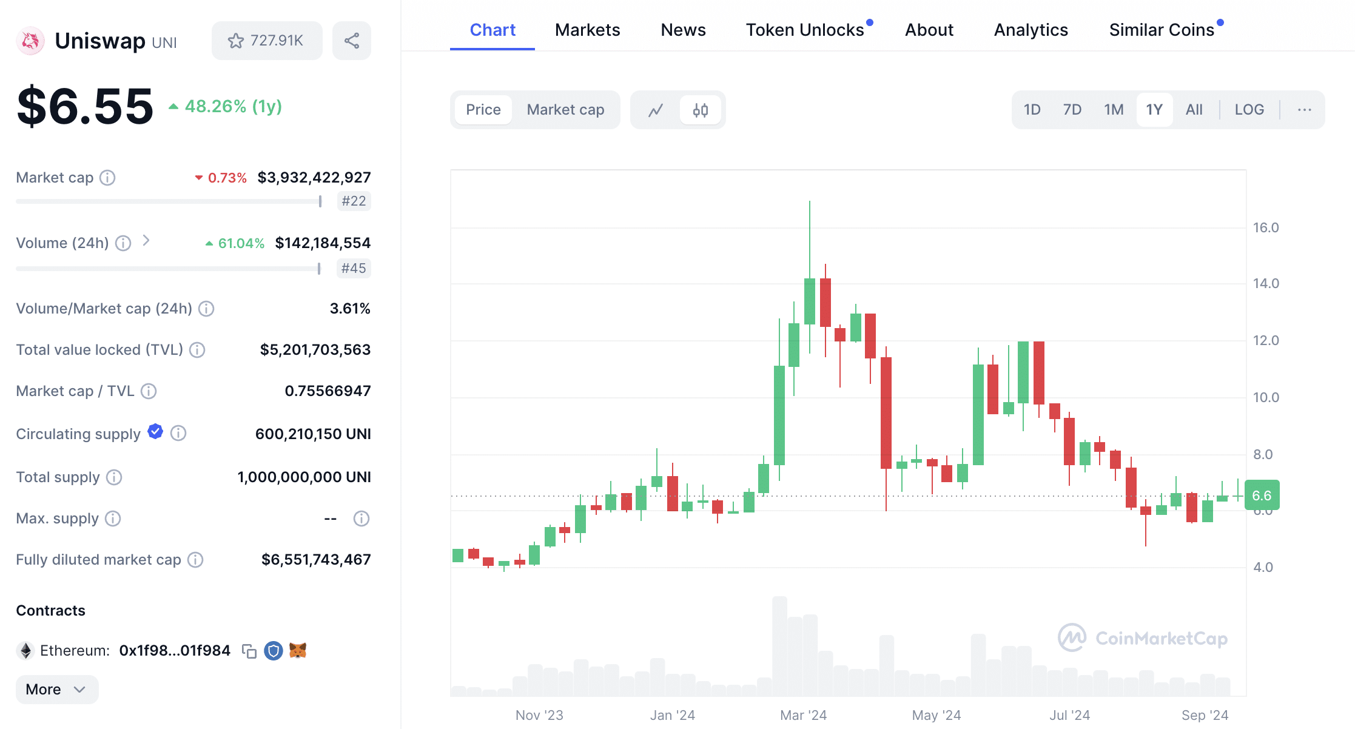Image resolution: width=1355 pixels, height=729 pixels.
Task: Click the 0.75566947 Market cap/TVL value
Action: [328, 391]
